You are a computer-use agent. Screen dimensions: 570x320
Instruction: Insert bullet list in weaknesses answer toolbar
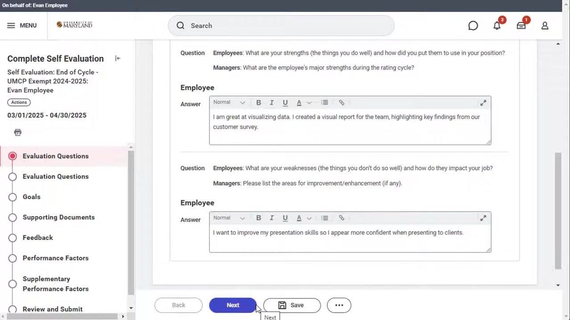pyautogui.click(x=325, y=218)
